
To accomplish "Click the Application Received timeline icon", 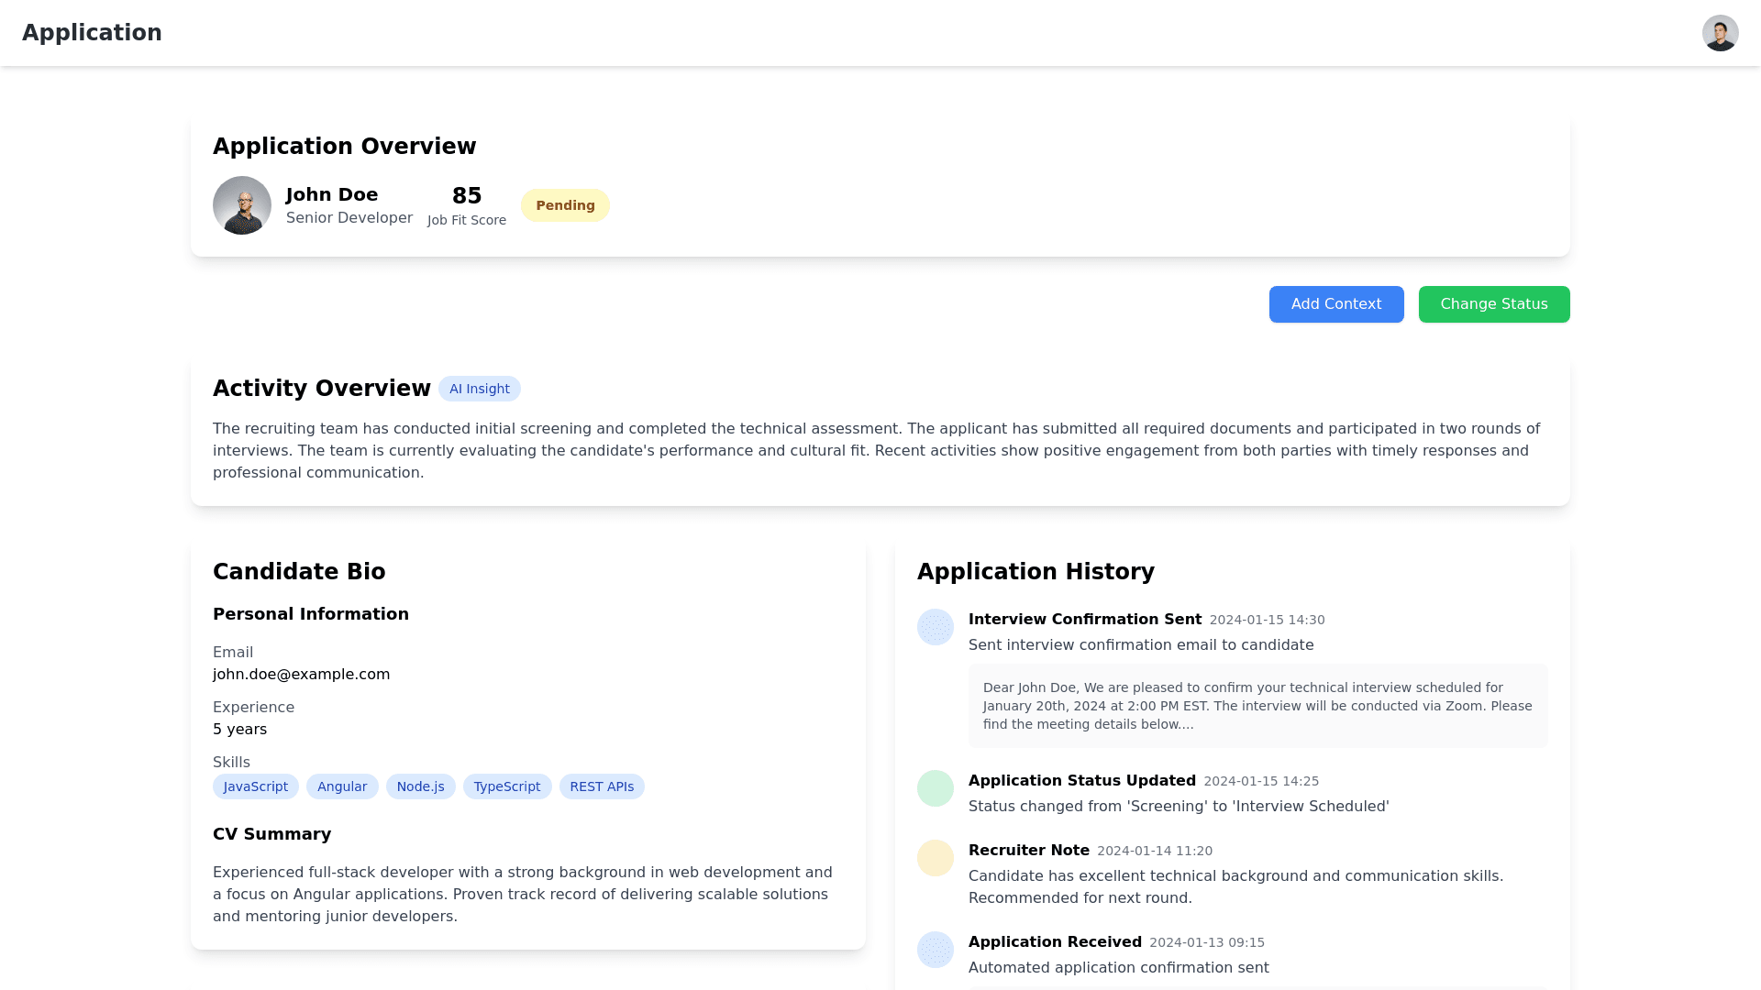I will click(x=935, y=950).
